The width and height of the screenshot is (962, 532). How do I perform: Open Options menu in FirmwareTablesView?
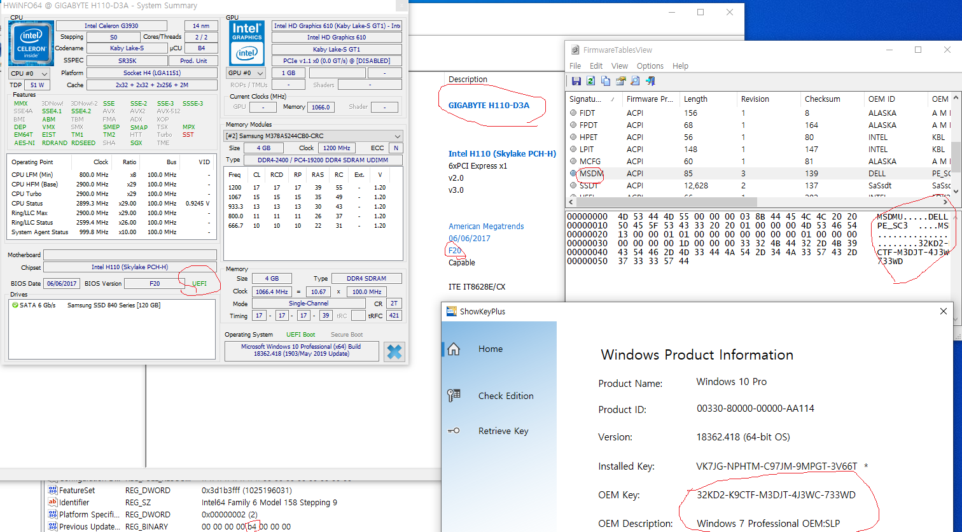click(x=650, y=66)
